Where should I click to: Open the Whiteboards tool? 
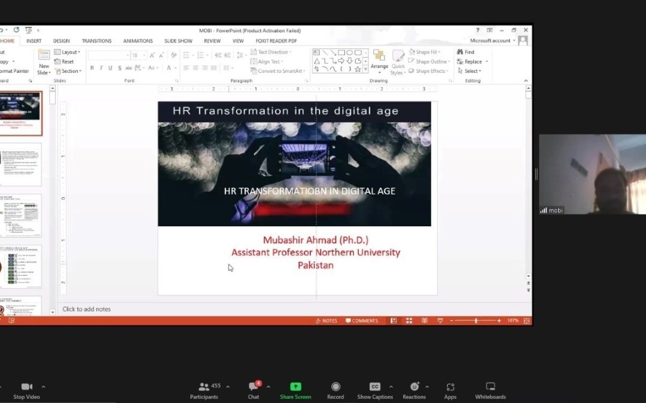tap(490, 387)
